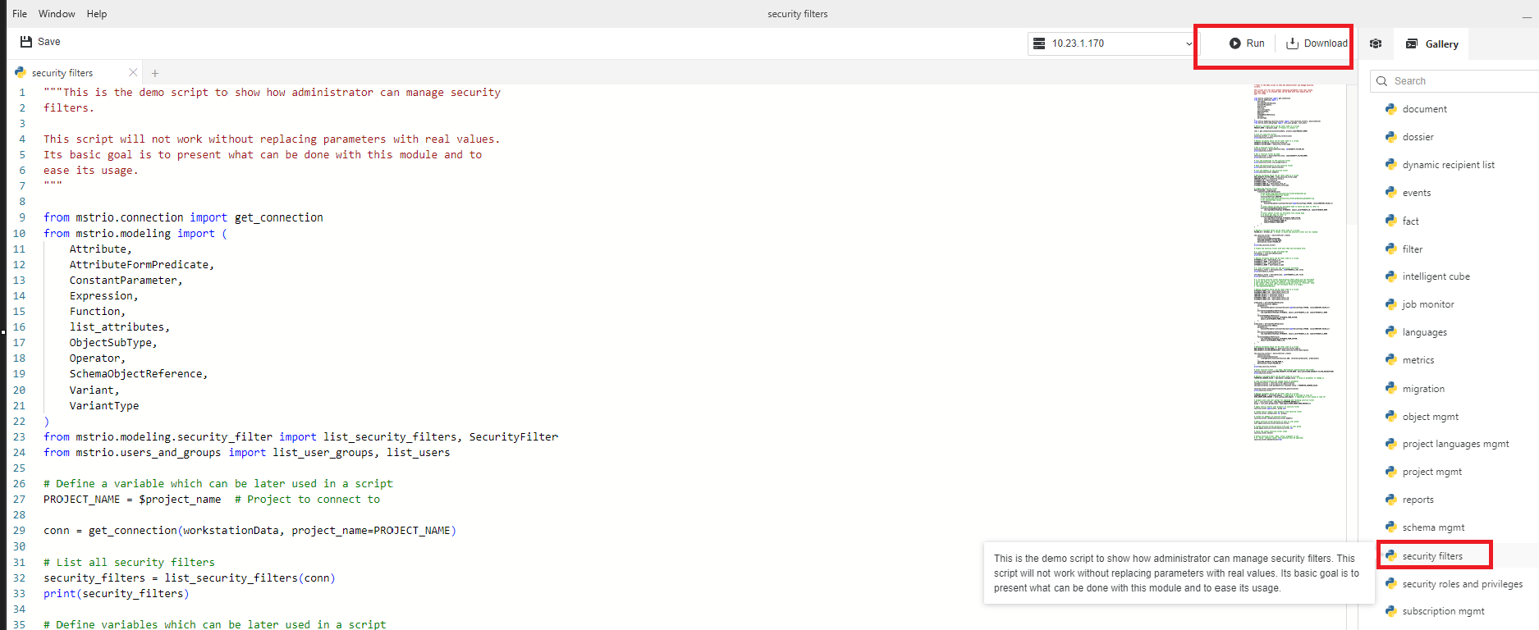Expand the 10.23.1.170 environment dropdown
Viewport: 1539px width, 630px height.
click(1188, 43)
